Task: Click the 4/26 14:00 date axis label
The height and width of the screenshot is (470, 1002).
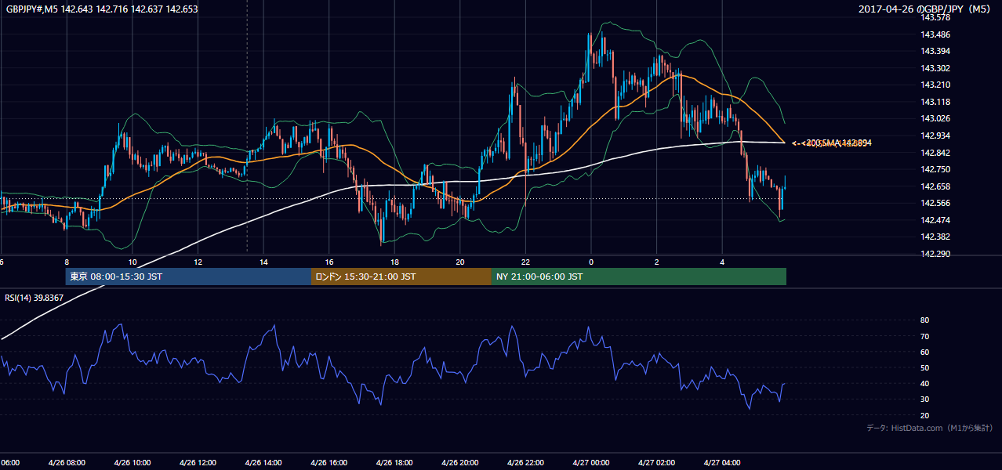Action: (x=263, y=462)
